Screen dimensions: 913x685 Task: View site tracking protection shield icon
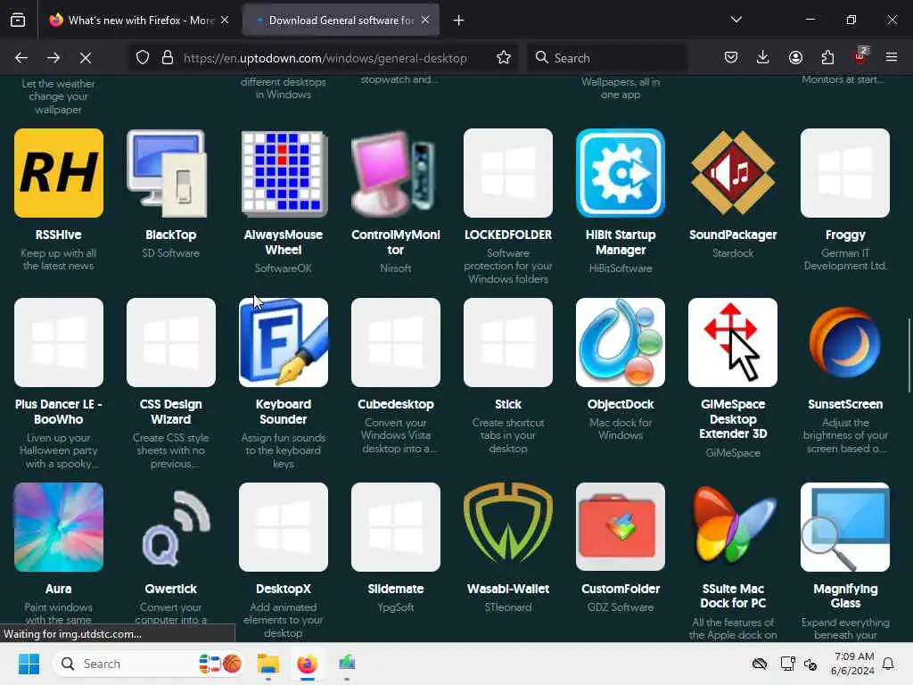143,58
